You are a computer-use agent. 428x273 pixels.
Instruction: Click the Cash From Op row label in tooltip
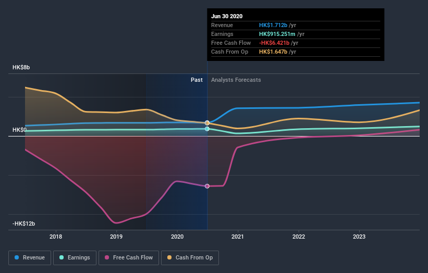coord(229,52)
